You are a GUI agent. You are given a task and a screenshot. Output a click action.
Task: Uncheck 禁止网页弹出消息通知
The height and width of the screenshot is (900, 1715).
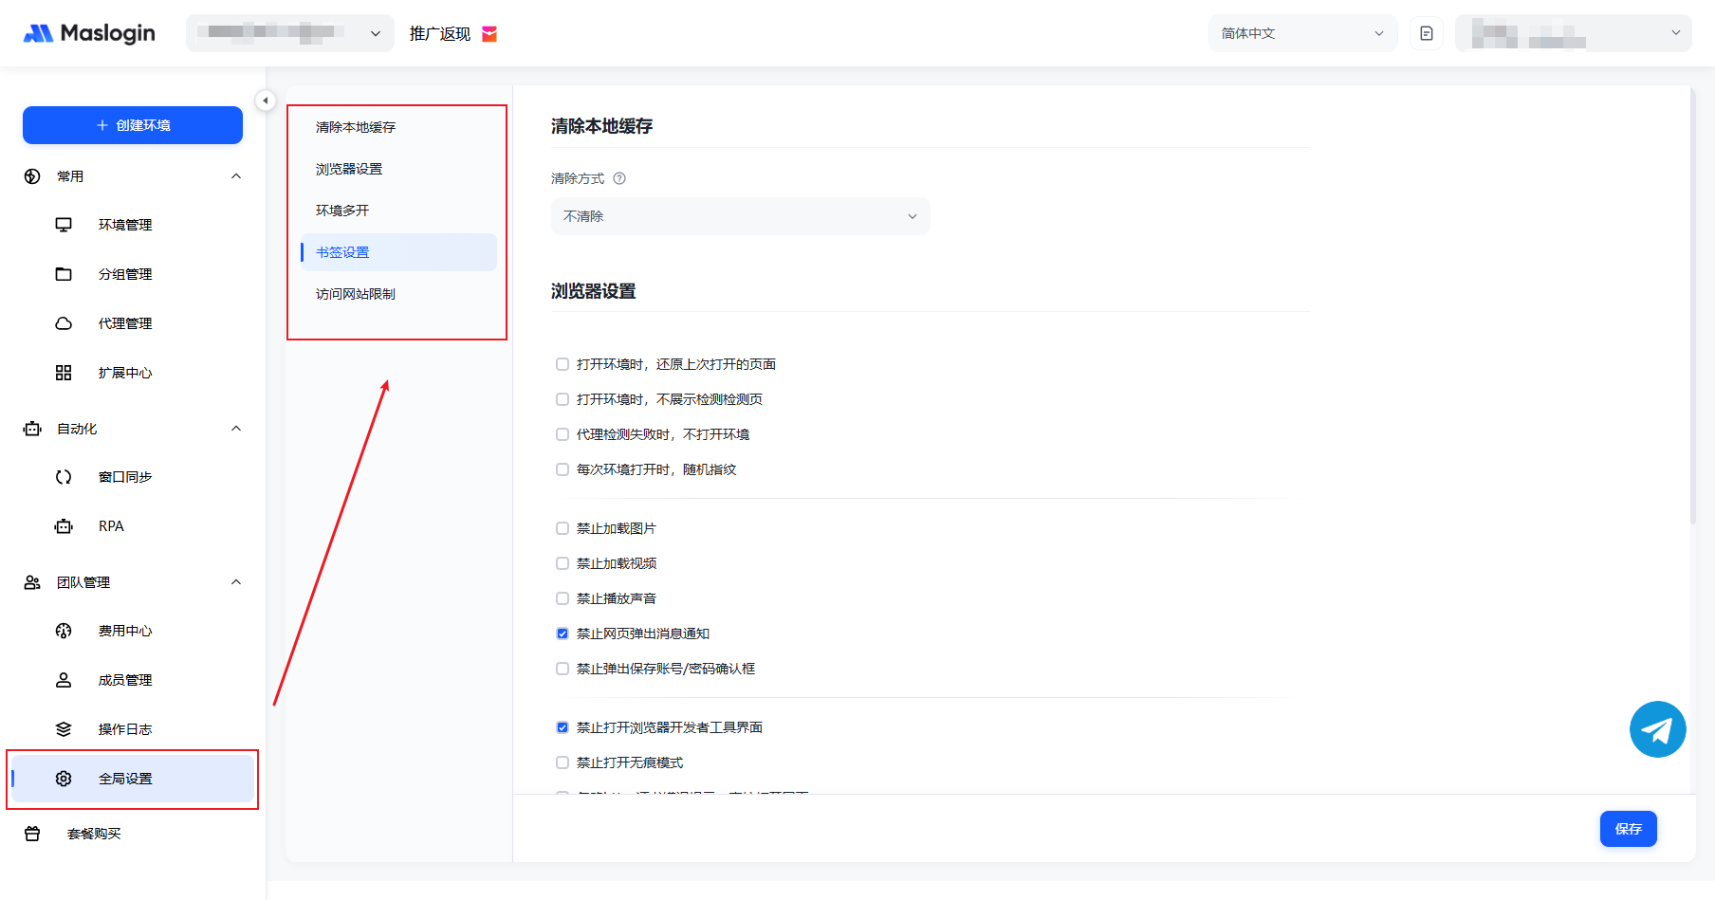coord(562,634)
